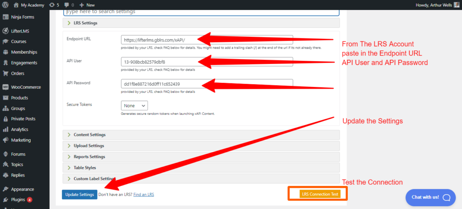Image resolution: width=462 pixels, height=209 pixels.
Task: Click the Engagements award icon
Action: click(5, 63)
